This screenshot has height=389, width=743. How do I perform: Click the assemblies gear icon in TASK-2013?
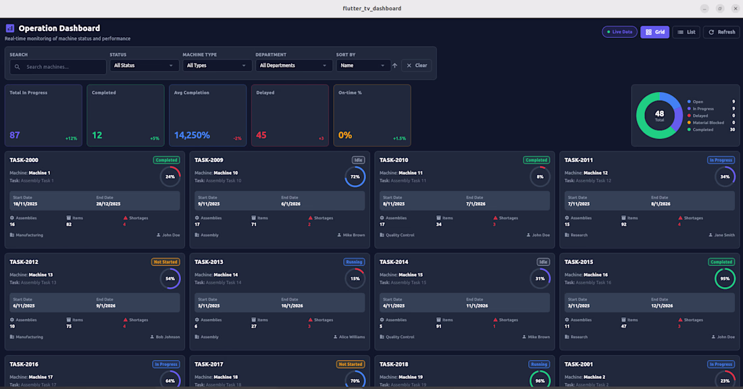tap(197, 320)
